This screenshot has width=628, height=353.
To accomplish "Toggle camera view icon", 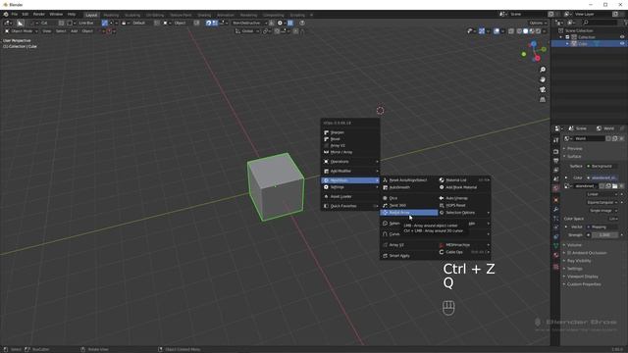I will [x=543, y=89].
